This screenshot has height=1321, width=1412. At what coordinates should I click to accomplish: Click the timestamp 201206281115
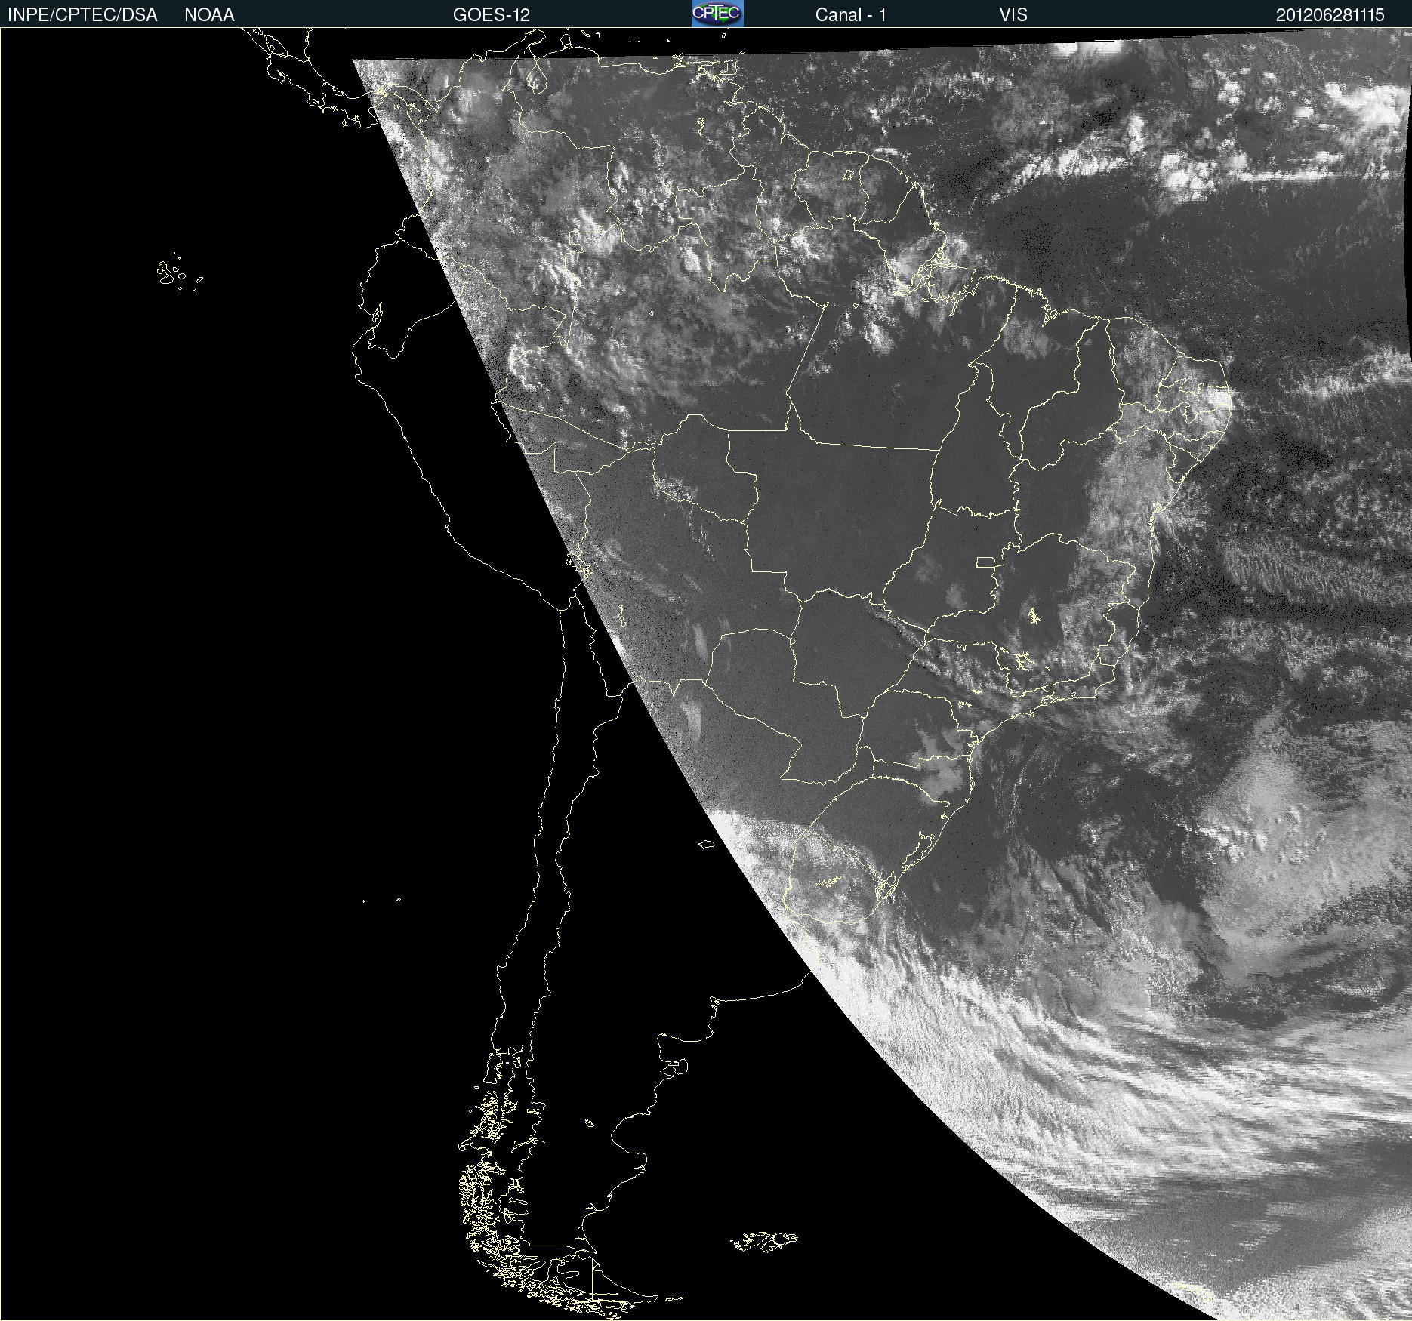[x=1330, y=15]
